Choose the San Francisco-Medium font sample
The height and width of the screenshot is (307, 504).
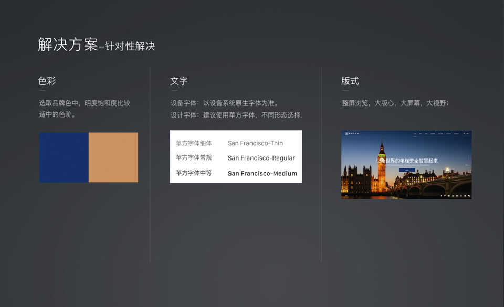262,173
